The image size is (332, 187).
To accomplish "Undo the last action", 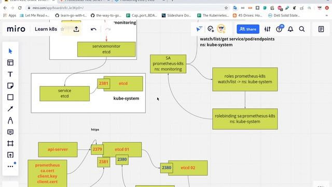I will pyautogui.click(x=93, y=29).
